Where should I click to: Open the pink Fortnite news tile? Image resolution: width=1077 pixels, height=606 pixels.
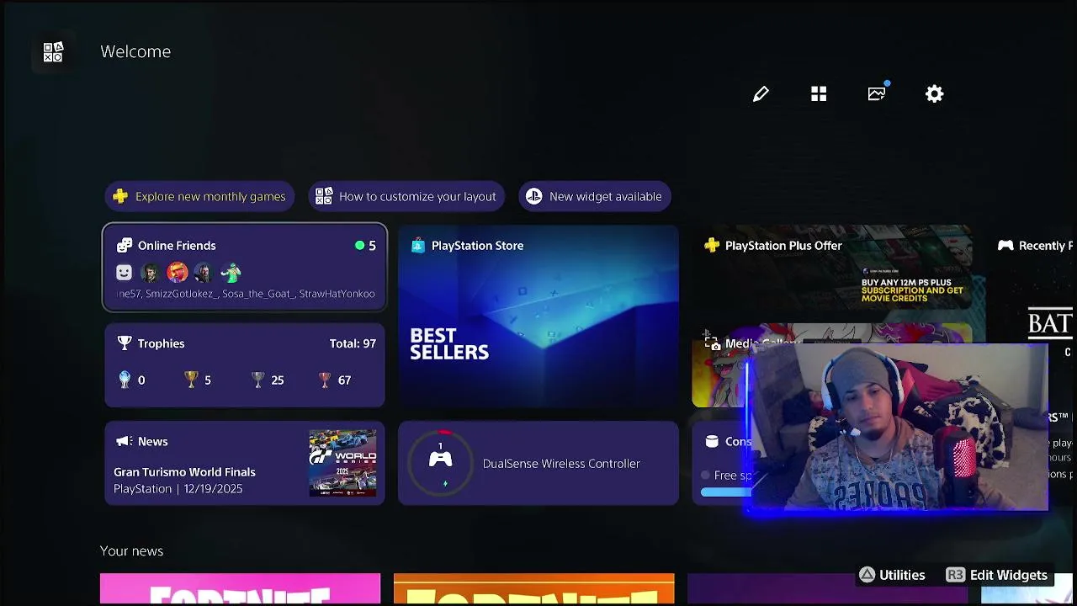click(x=240, y=589)
